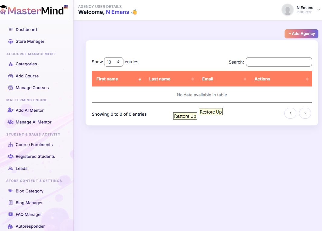Go to Registered Students page
Screen dimensions: 322x231
coord(35,156)
